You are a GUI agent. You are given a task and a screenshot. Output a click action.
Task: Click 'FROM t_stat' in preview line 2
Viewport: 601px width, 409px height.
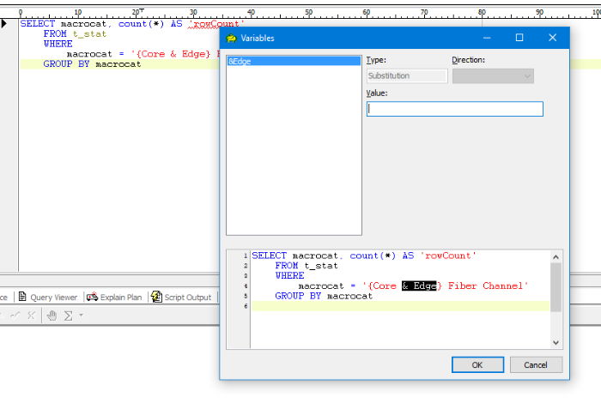click(x=307, y=266)
